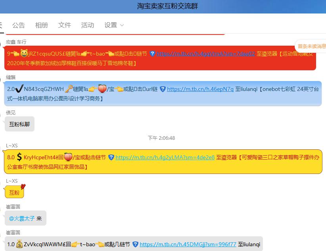Viewport: 326px width, 251px height.
Task: Click the @火雲太子 mention
Action: coord(23,218)
